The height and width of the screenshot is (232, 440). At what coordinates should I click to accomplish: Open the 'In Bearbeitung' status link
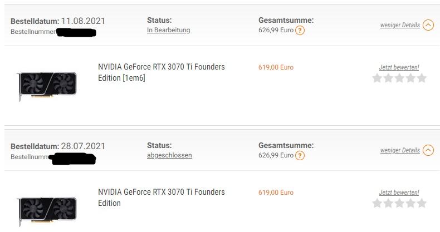[x=168, y=30]
